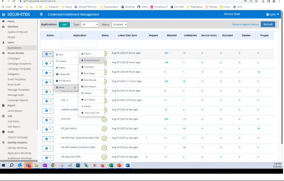Screen dimensions: 284x181
Task: Click the blue Refresh button
Action: (x=268, y=24)
